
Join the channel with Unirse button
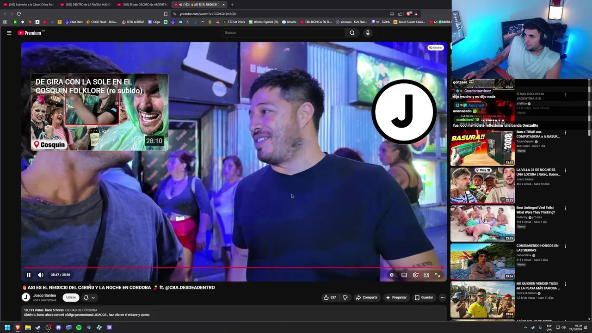(71, 297)
